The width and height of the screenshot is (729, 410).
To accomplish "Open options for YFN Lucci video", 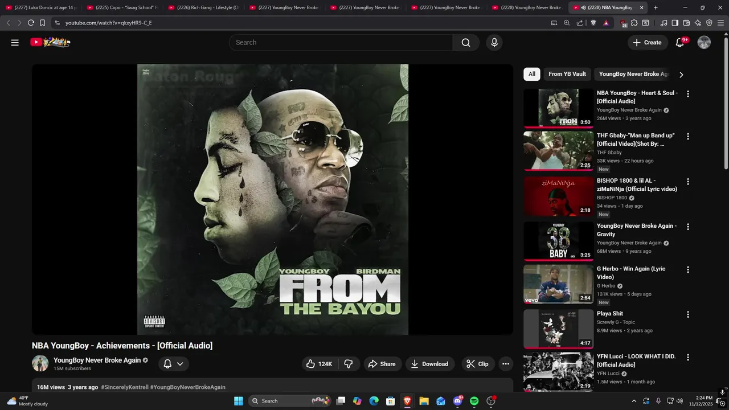I will point(688,357).
